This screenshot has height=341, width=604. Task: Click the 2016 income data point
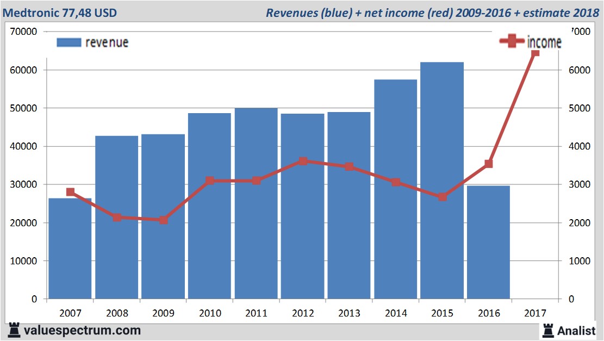[x=488, y=164]
